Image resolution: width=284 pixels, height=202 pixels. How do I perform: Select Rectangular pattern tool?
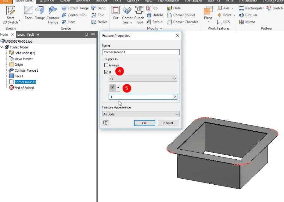tap(251, 8)
